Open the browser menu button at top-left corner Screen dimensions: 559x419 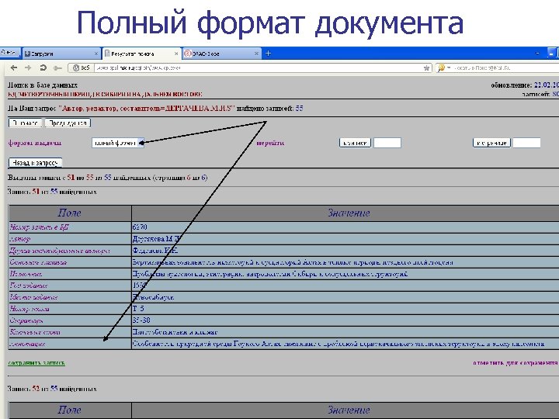9,53
